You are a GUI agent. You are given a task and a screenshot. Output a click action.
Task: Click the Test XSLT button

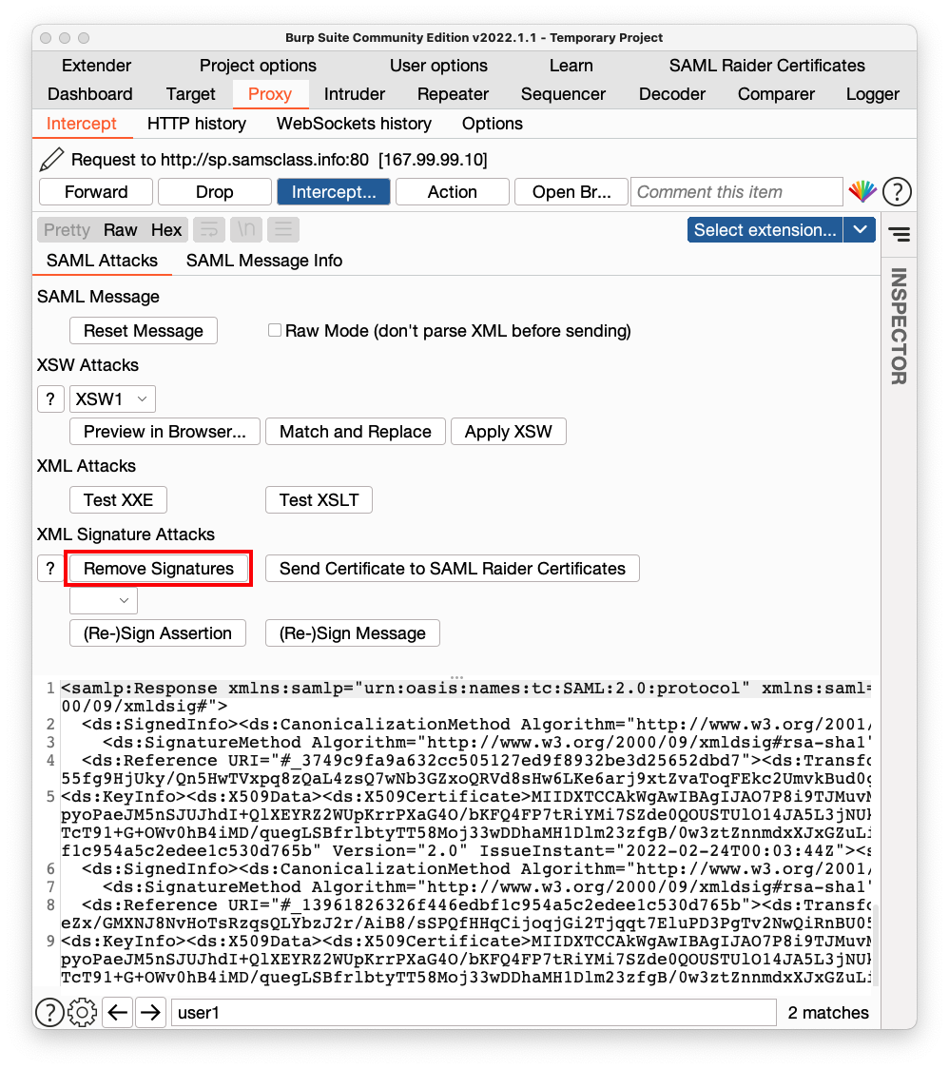pos(319,499)
